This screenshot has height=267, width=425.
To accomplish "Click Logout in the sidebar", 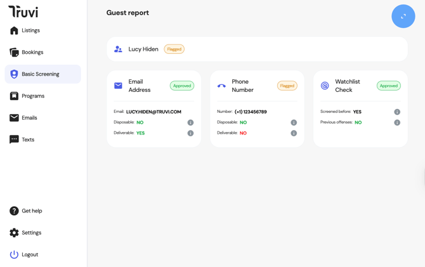I will (x=43, y=254).
